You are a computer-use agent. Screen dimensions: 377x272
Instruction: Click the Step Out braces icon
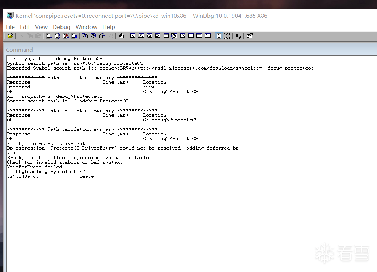point(102,36)
